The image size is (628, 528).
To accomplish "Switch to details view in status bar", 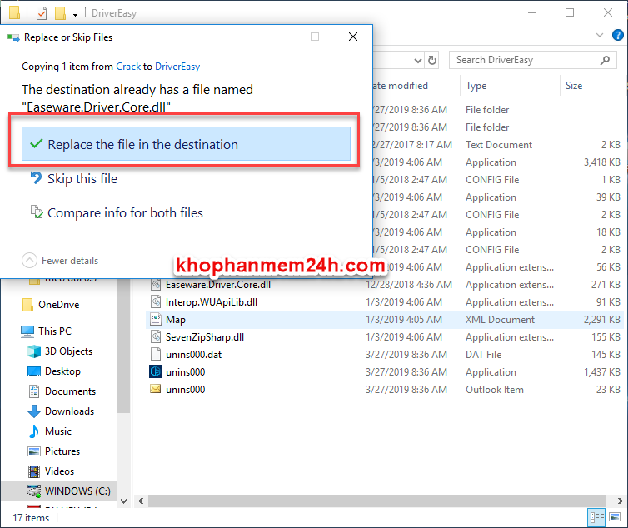I will click(x=597, y=518).
